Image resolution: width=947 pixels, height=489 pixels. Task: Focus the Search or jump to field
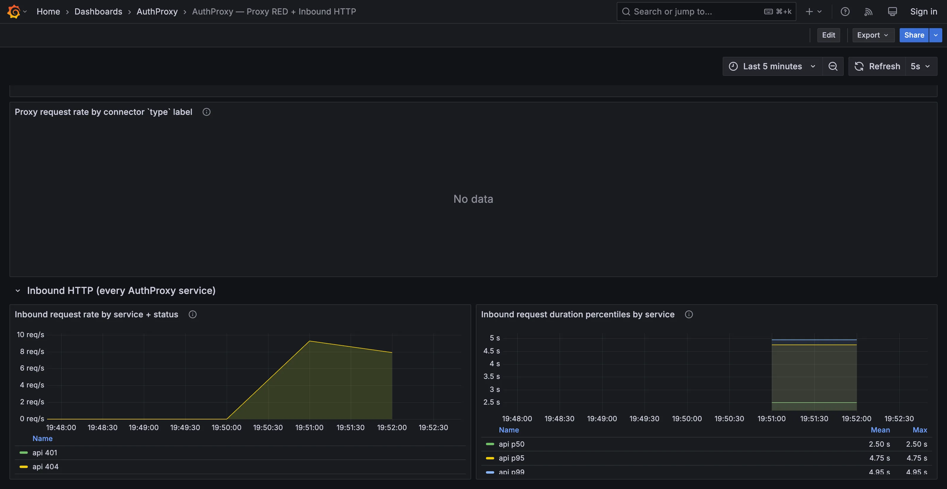[x=706, y=12]
